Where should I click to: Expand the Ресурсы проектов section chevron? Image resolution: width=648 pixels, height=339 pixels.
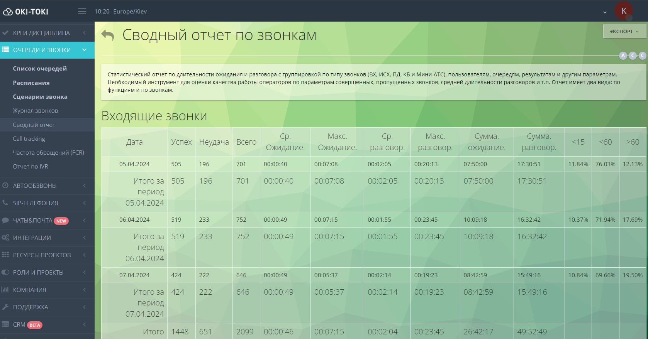84,255
